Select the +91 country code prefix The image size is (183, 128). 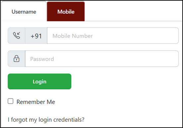pyautogui.click(x=36, y=36)
